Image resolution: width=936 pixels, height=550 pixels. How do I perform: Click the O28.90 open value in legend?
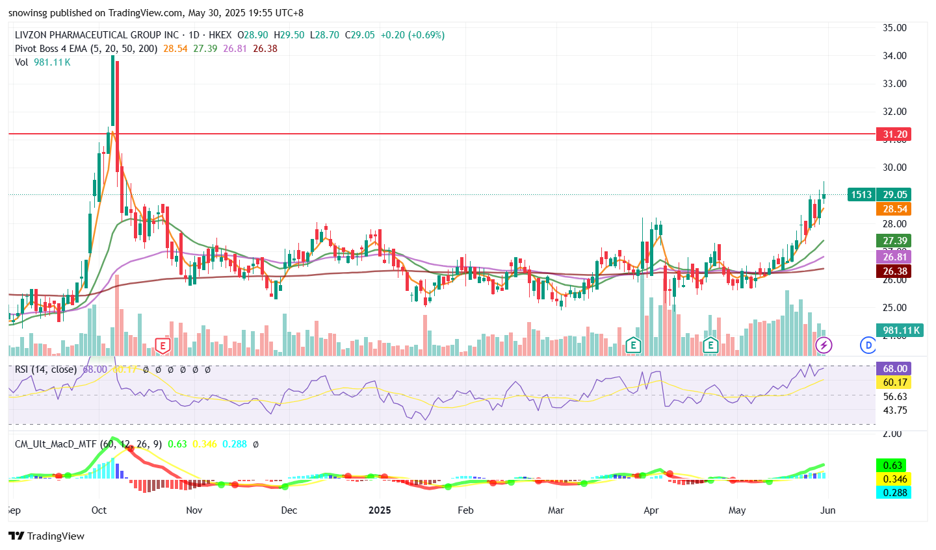(x=253, y=35)
